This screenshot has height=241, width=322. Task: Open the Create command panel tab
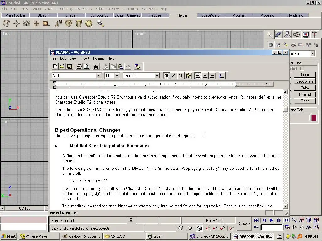tap(270, 35)
